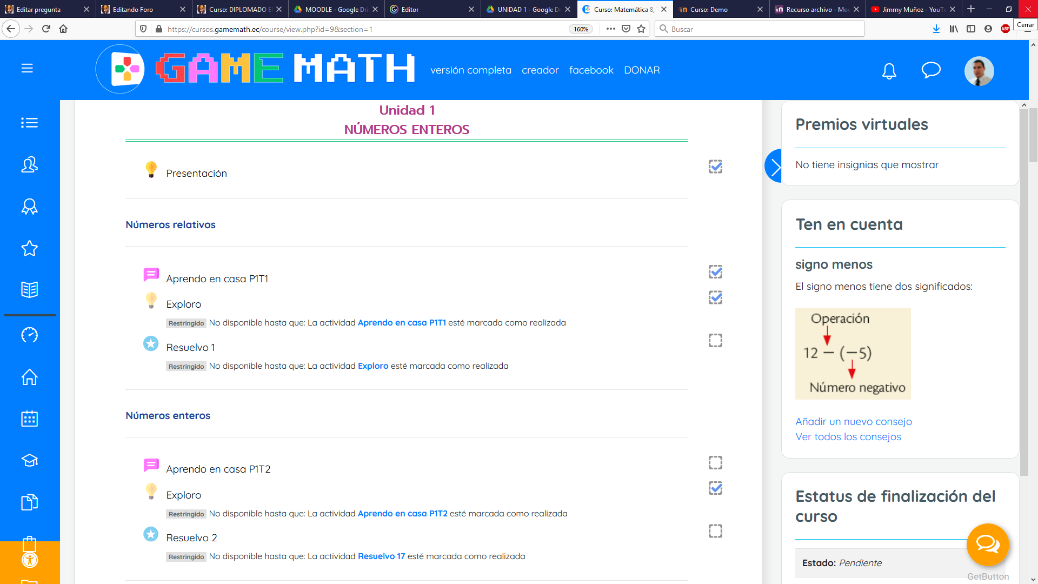The height and width of the screenshot is (584, 1038).
Task: Click the orange GetButton chat icon
Action: pos(987,545)
